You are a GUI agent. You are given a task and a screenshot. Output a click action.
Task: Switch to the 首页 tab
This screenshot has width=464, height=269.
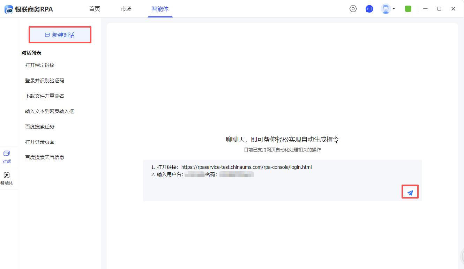click(x=95, y=9)
